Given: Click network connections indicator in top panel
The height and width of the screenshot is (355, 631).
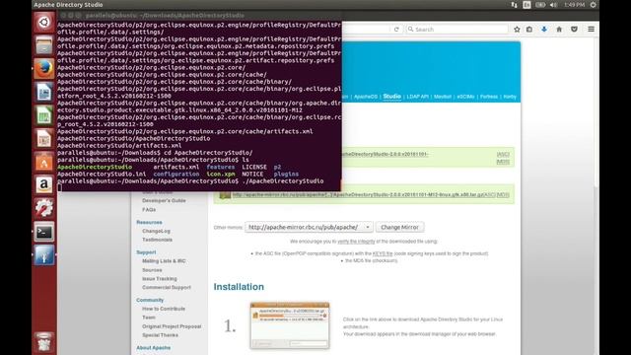Looking at the screenshot, I should (x=515, y=5).
